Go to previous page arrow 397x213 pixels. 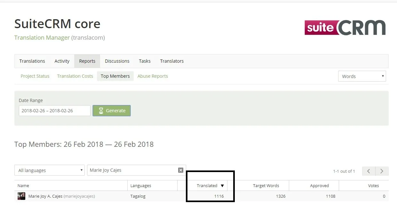369,171
